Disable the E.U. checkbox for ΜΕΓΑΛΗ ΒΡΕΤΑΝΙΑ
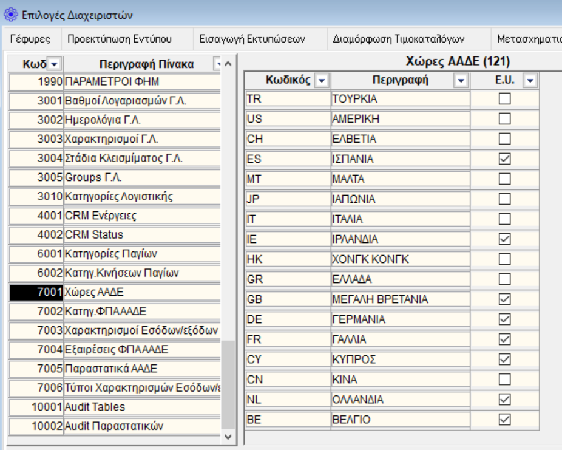This screenshot has height=450, width=562. click(504, 299)
